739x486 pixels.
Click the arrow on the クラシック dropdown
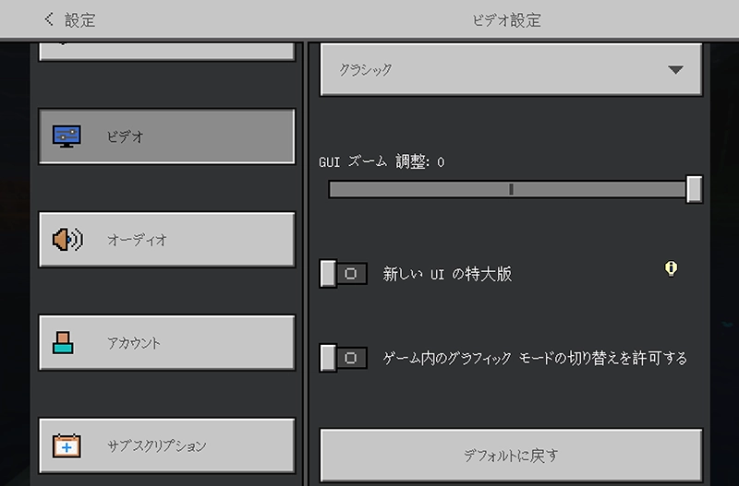pyautogui.click(x=675, y=70)
